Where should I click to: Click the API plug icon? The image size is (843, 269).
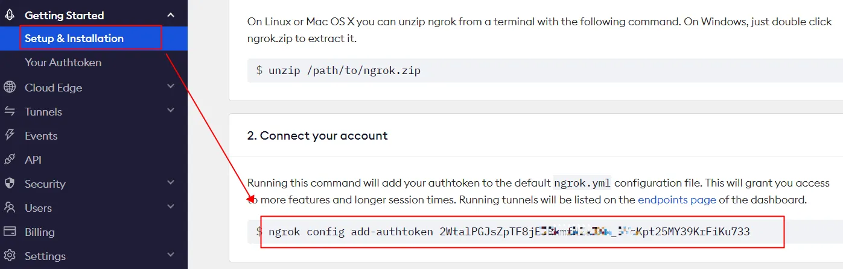tap(10, 159)
